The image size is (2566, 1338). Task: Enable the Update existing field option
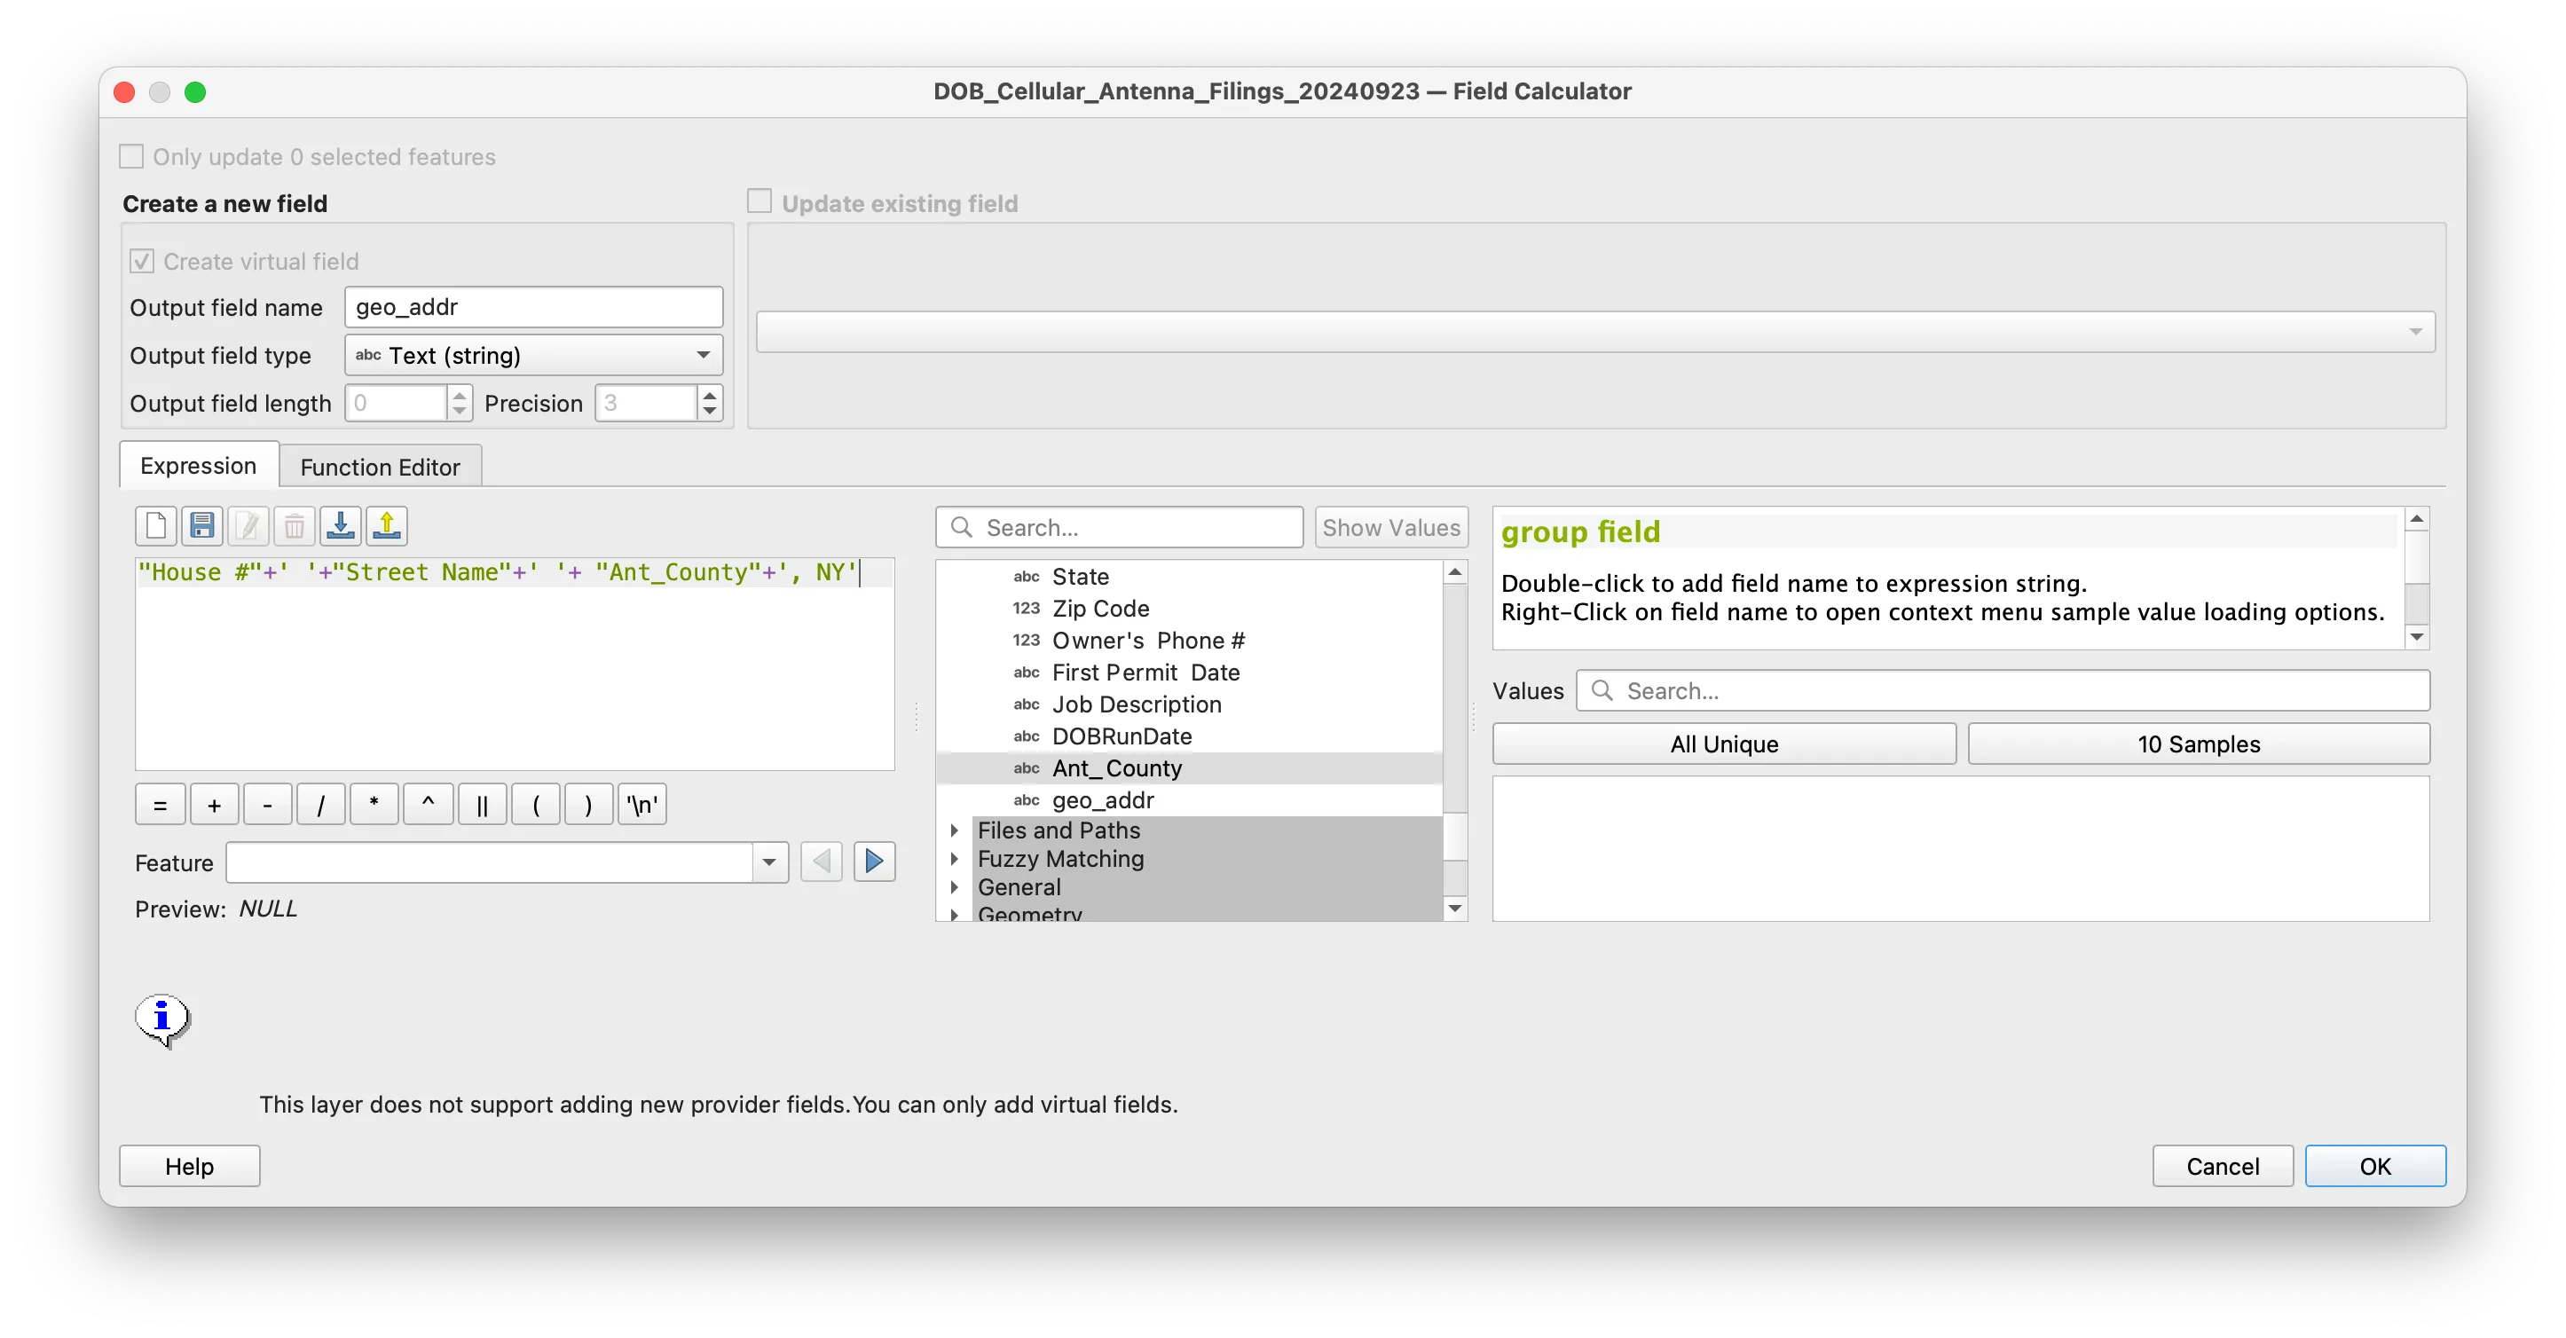coord(762,201)
